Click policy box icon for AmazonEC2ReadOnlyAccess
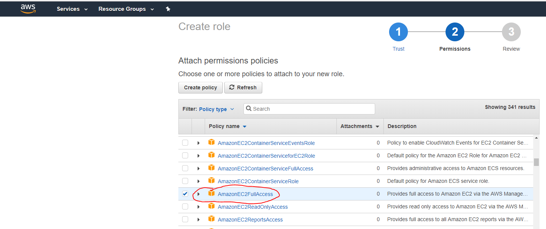The image size is (546, 229). (211, 206)
